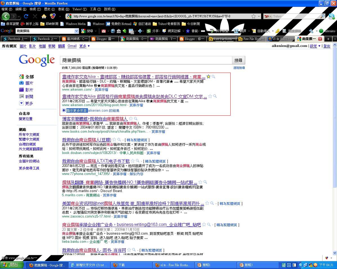Click the Skype icon beside Yahoo search
Viewport: 337px width, 269px height.
pyautogui.click(x=332, y=16)
